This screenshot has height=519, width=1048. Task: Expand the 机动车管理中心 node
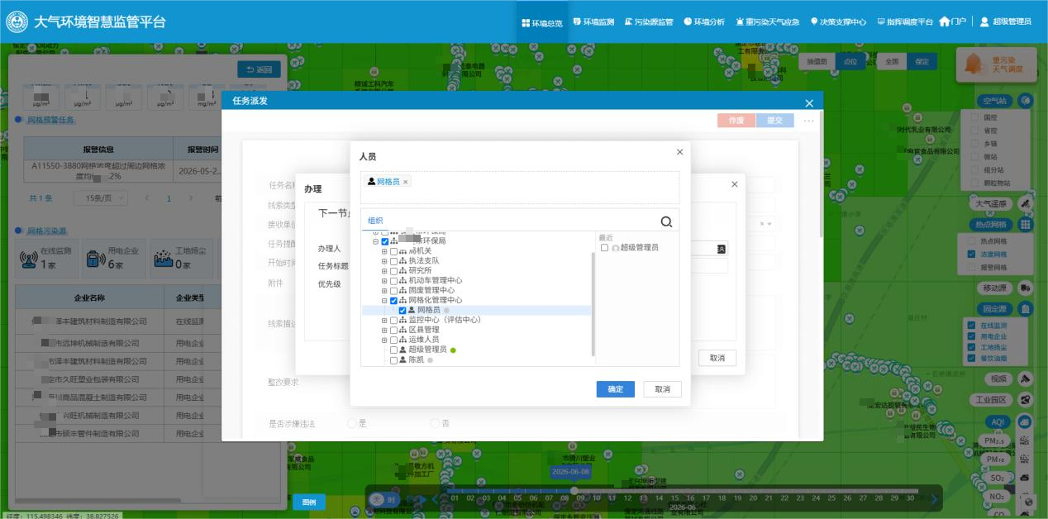(x=384, y=280)
